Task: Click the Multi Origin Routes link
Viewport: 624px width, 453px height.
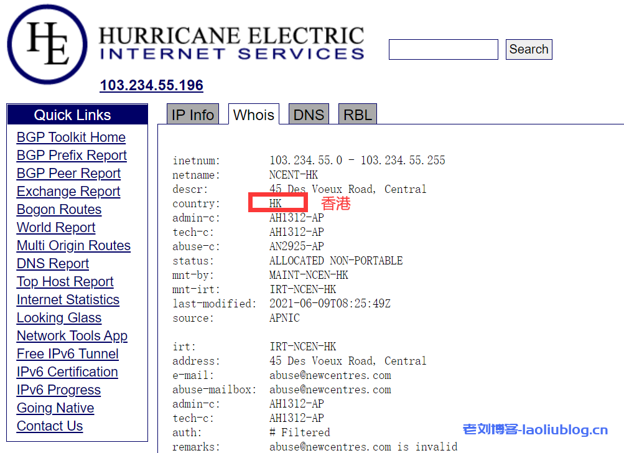Action: (73, 246)
